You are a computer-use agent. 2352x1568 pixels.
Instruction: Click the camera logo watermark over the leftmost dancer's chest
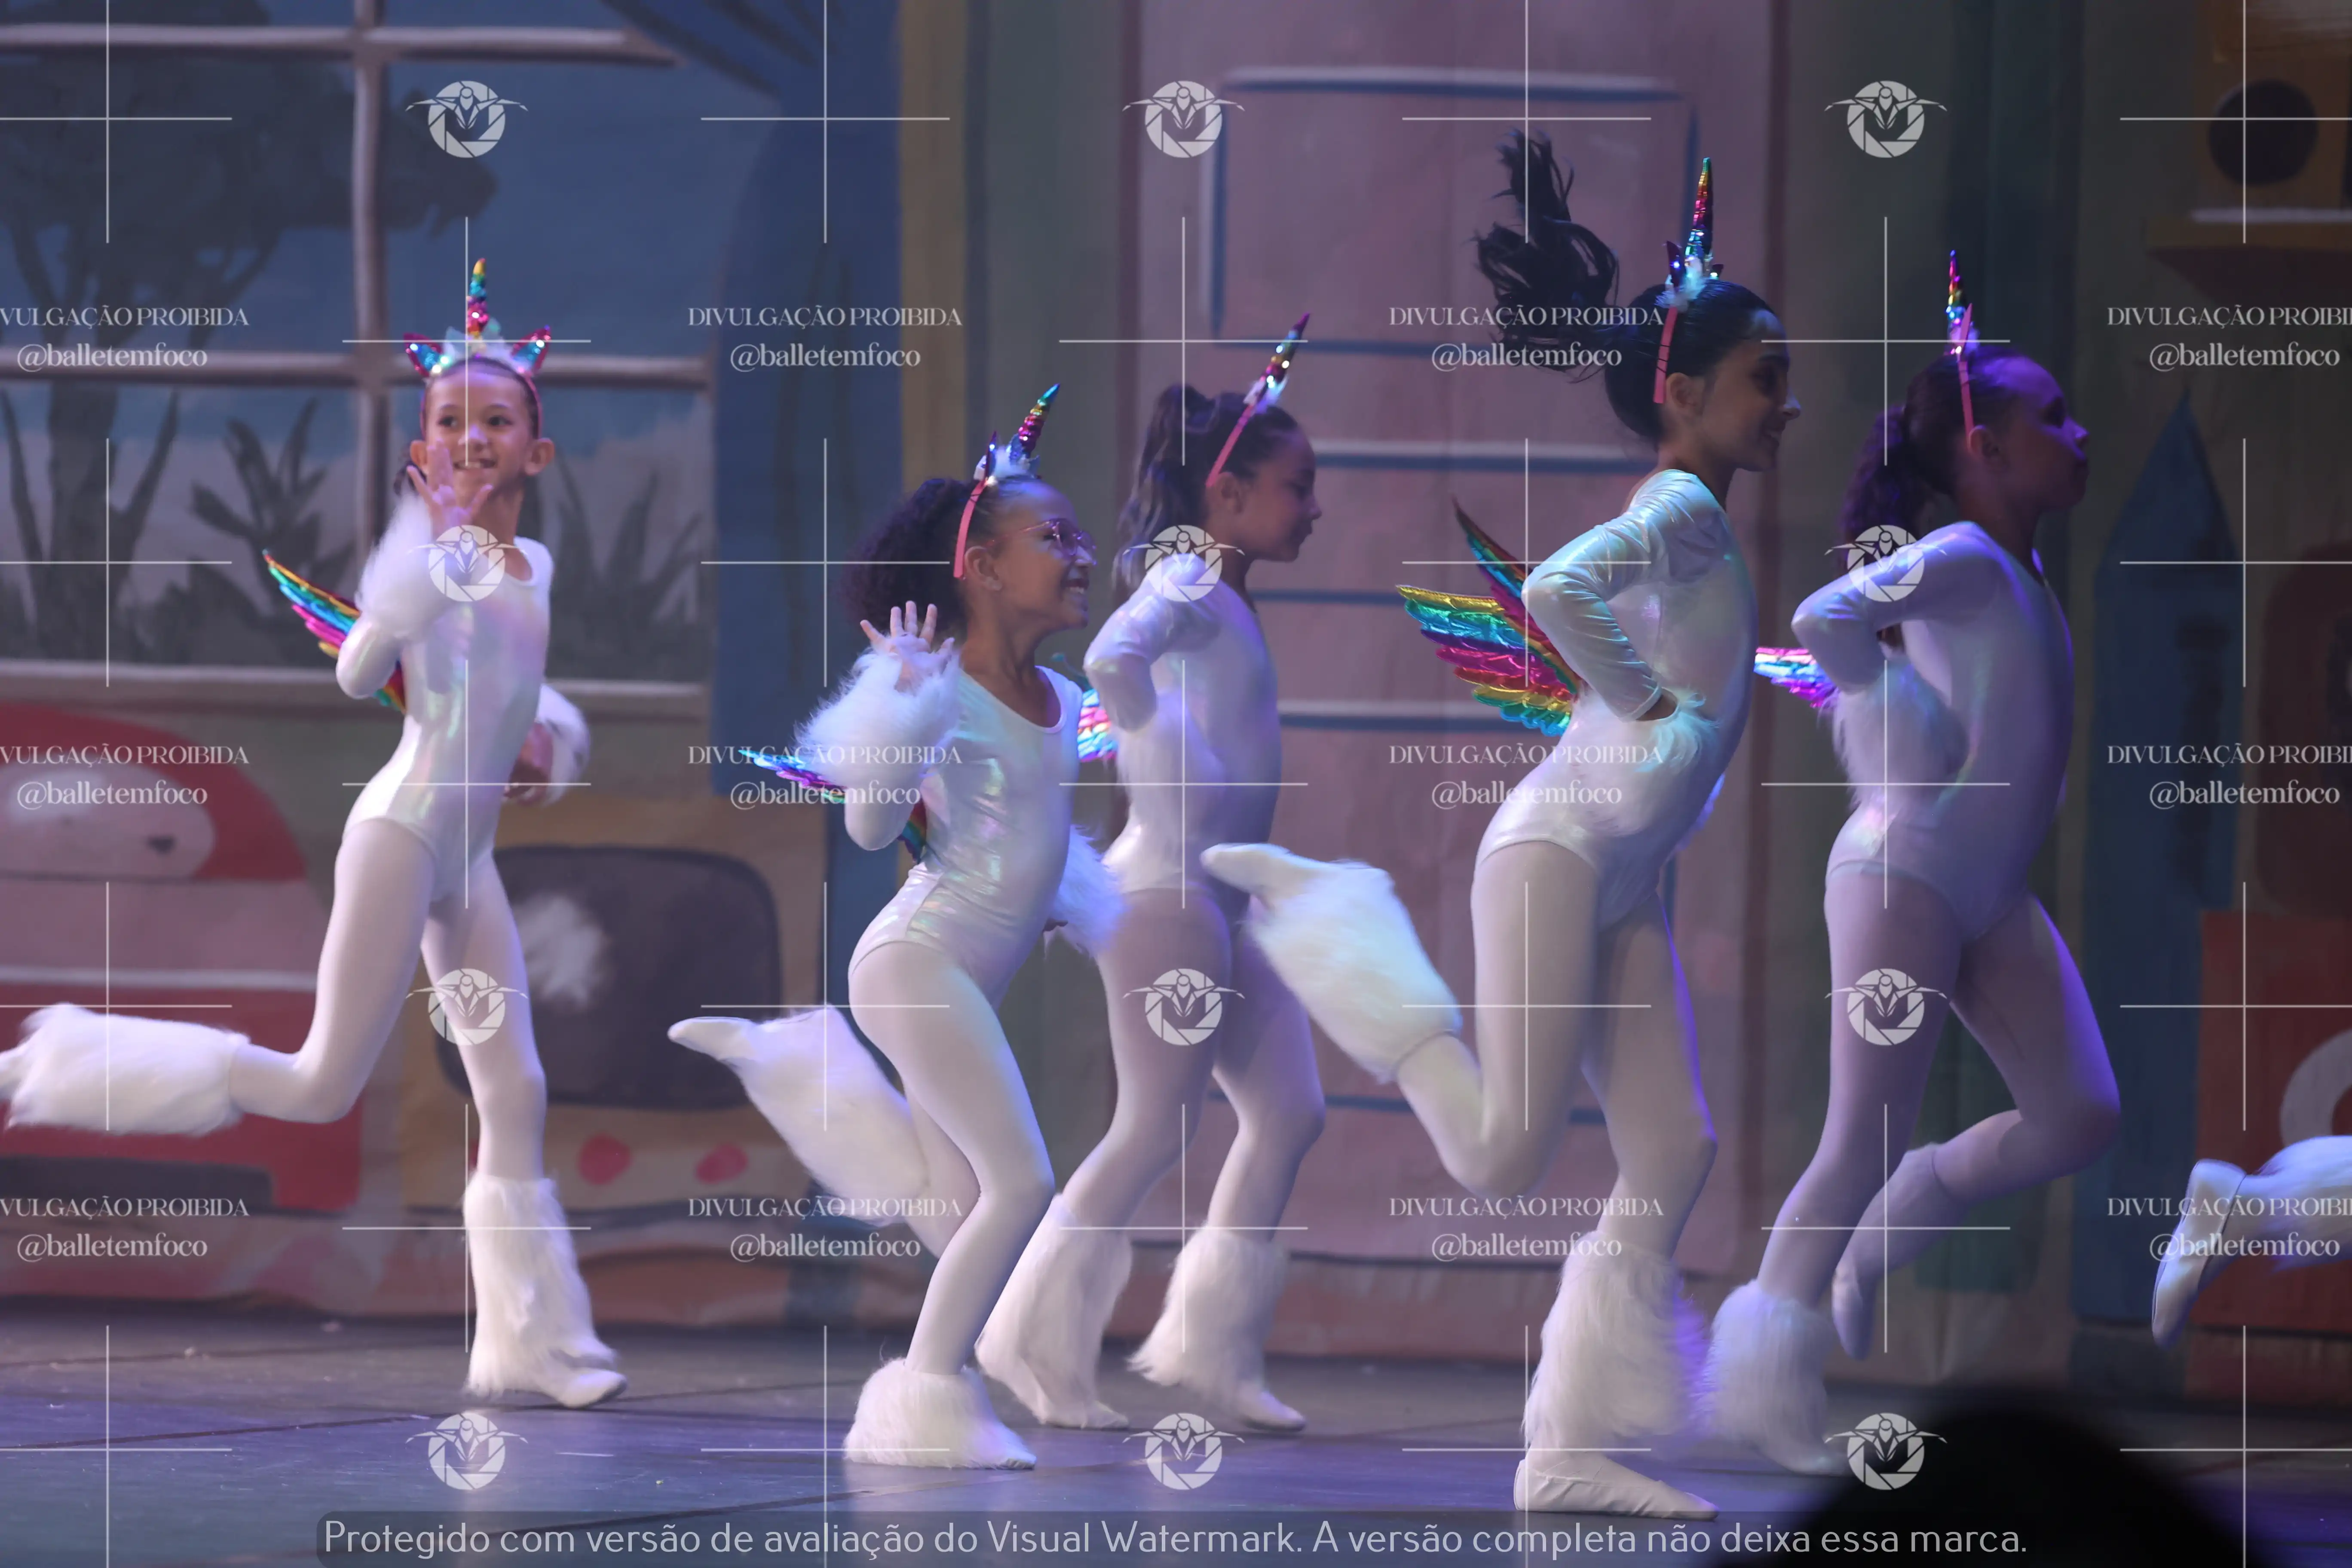tap(466, 563)
